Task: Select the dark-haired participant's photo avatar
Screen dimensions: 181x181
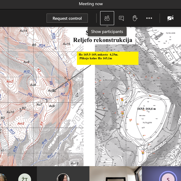Action: point(63,177)
